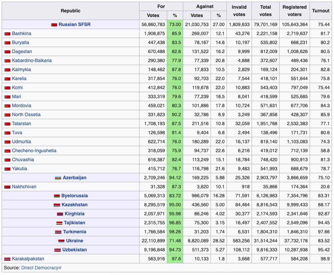
Task: Select the green 98.26 percent cell for Turkmenia
Action: 175,232
